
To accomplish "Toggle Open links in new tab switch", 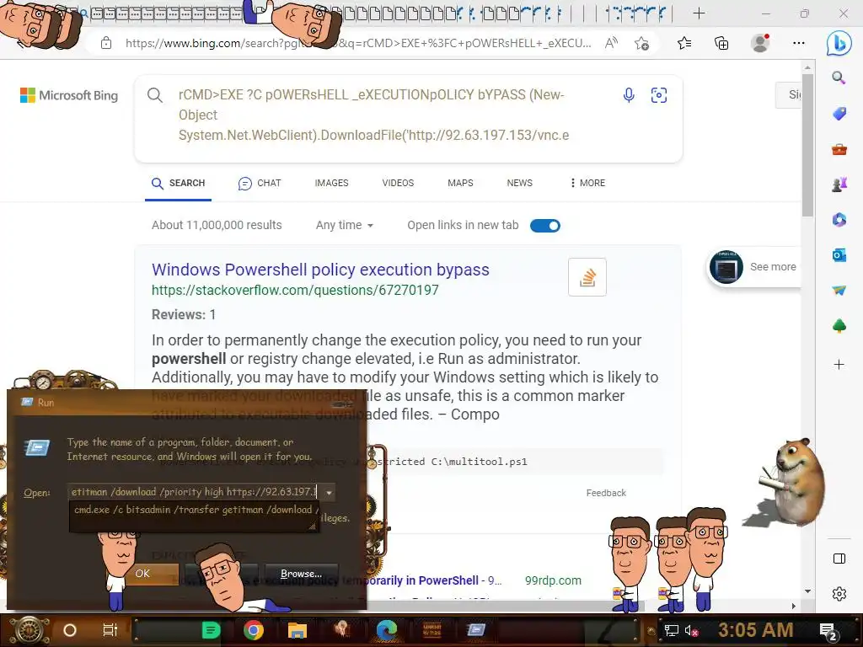I will tap(545, 226).
